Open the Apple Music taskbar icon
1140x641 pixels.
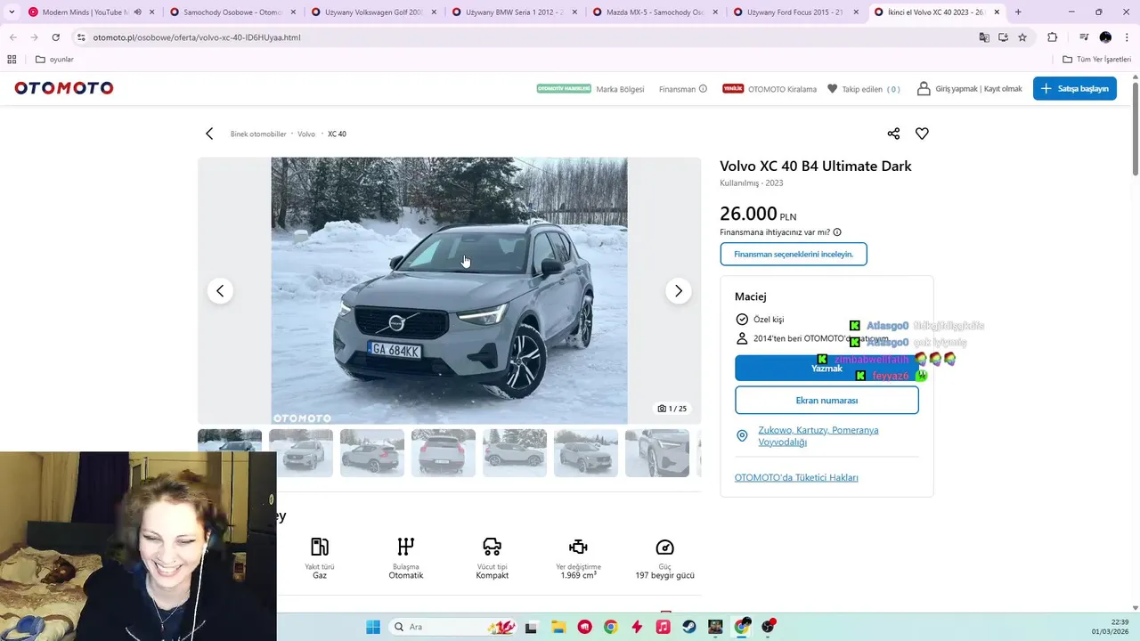point(663,627)
